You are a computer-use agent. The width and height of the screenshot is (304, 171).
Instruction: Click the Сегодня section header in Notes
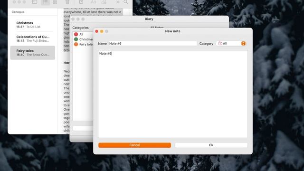(18, 12)
